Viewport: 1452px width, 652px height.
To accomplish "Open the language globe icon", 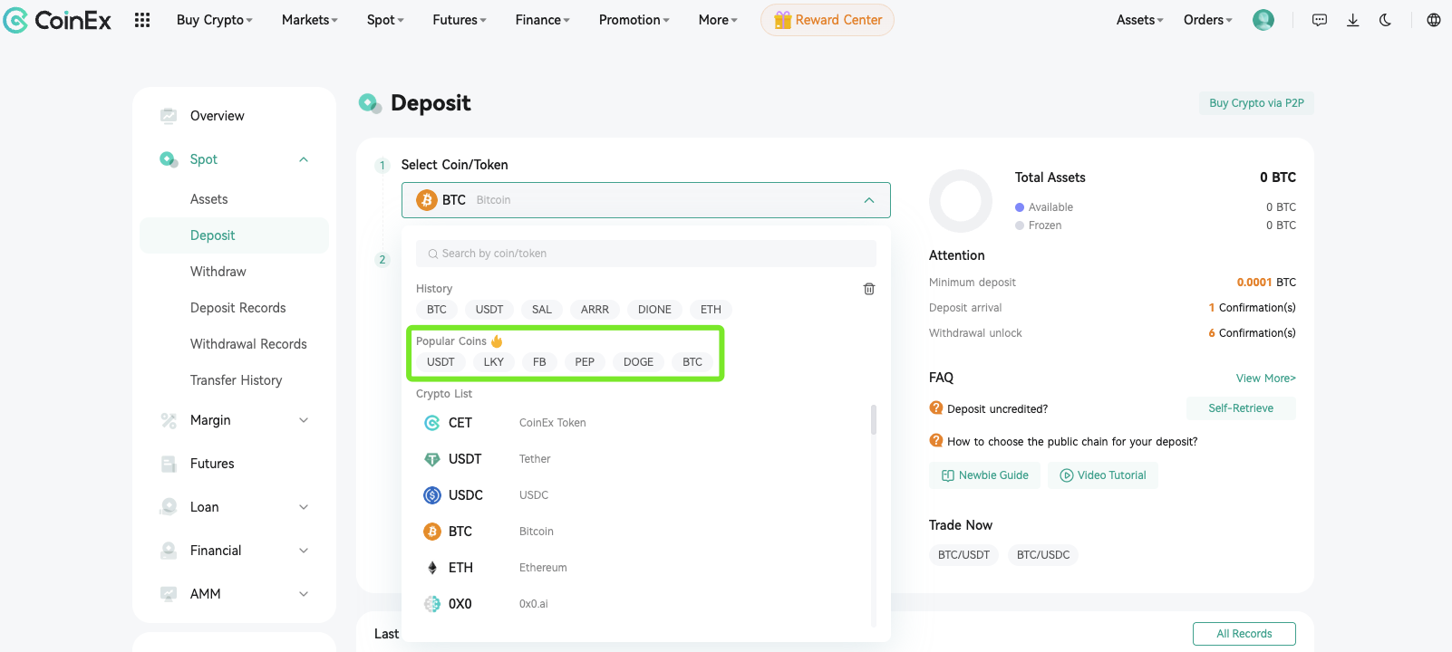I will 1434,20.
